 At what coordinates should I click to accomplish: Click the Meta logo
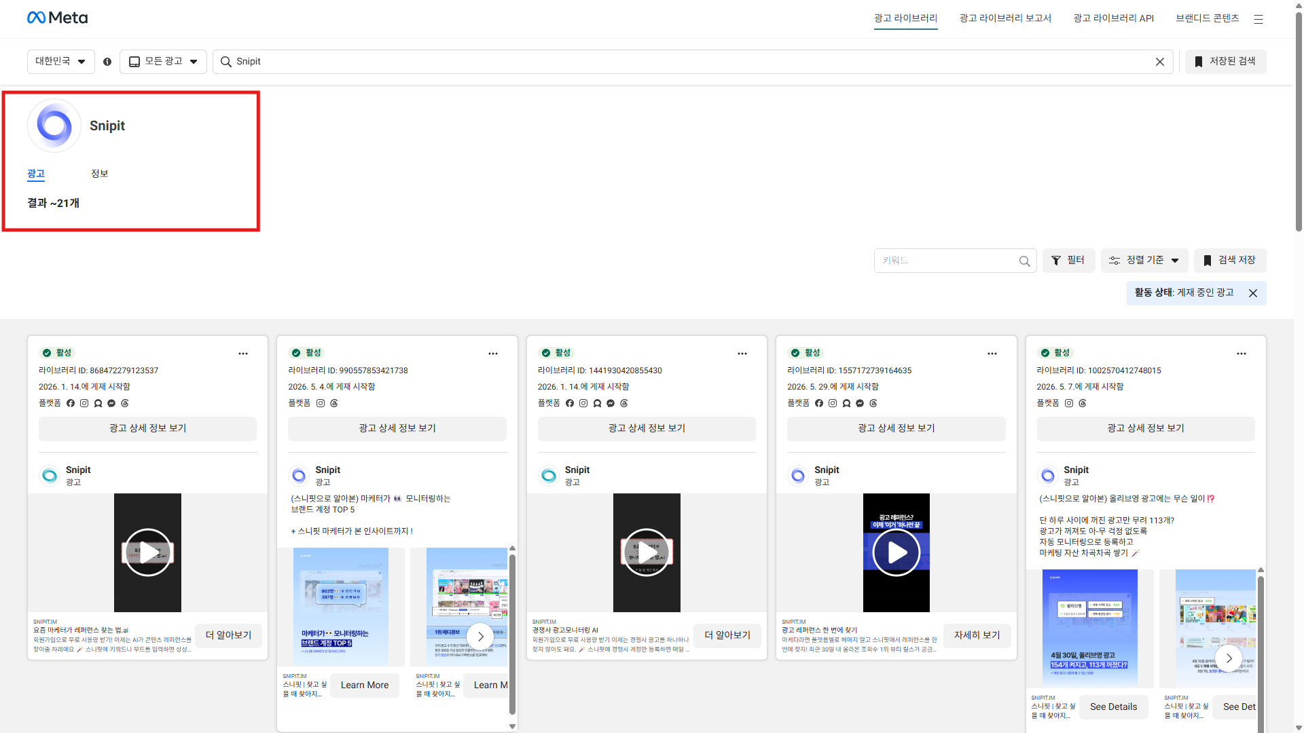[57, 18]
